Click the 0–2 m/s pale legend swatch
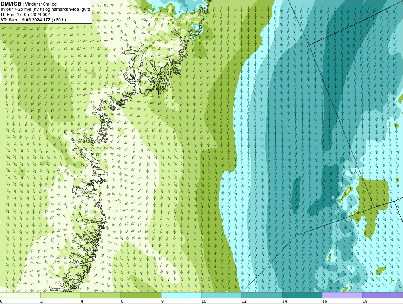Screen dimensions: 403x304 (20, 295)
